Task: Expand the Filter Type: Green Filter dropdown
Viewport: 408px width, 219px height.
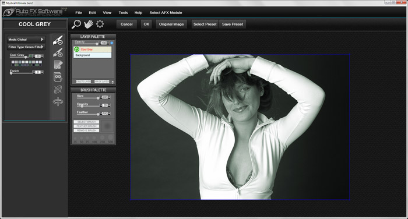Action: pyautogui.click(x=26, y=47)
